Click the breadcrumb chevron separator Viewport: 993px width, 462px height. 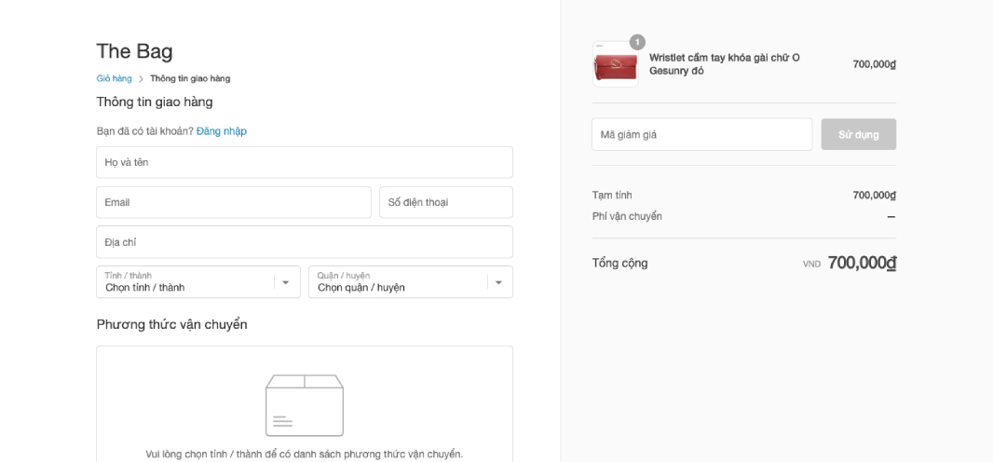coord(142,79)
